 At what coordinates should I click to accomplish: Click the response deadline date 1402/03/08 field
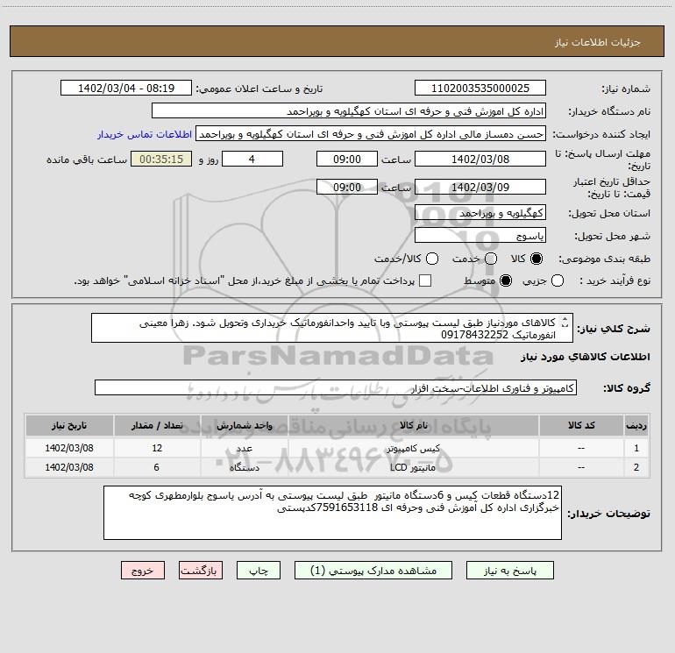point(480,159)
